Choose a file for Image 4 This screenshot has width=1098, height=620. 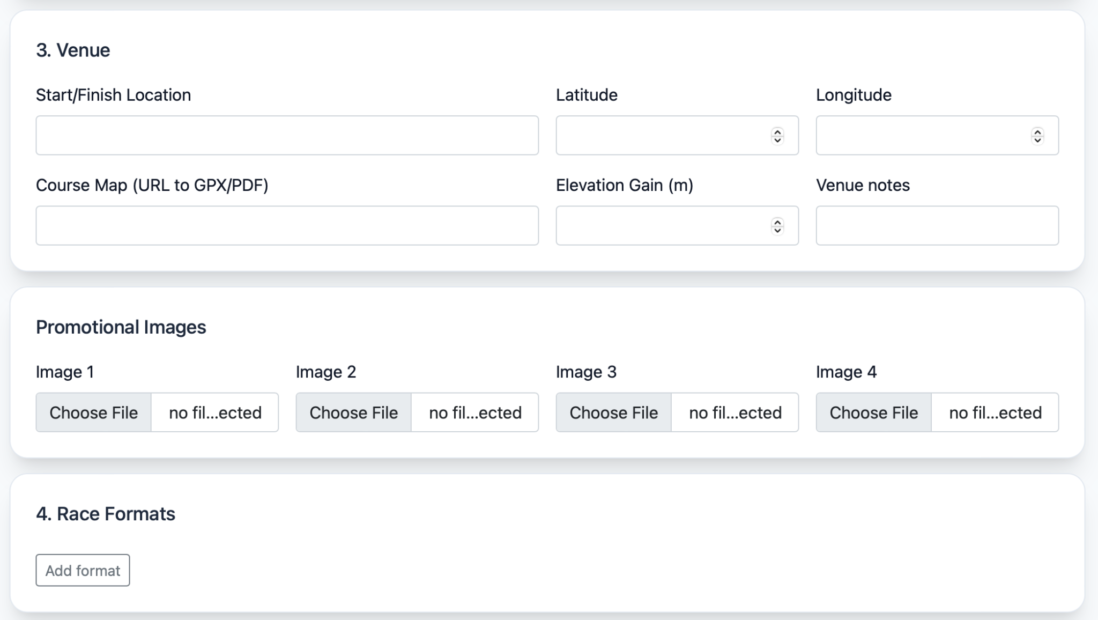click(x=874, y=412)
